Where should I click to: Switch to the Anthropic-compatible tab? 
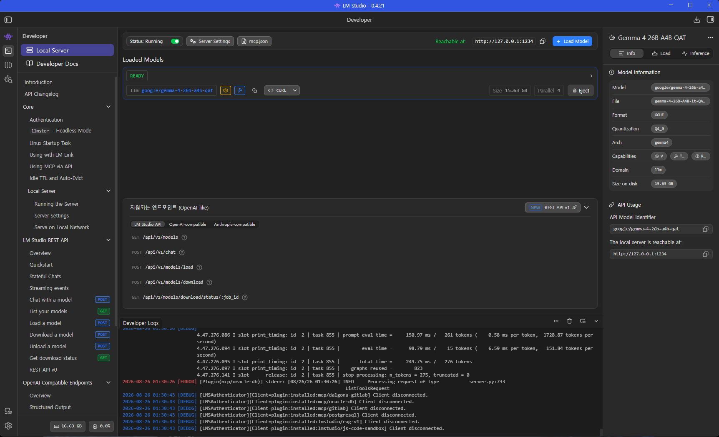(234, 225)
